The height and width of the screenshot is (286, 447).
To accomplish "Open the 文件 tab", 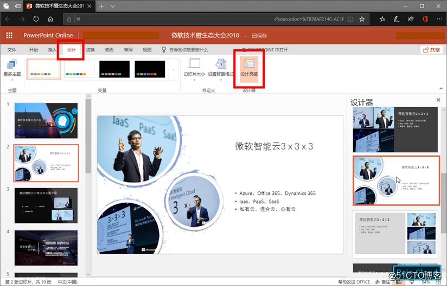I will [12, 50].
